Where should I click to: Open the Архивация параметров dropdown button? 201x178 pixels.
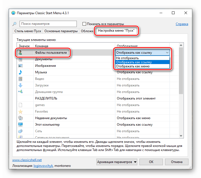(x=117, y=162)
